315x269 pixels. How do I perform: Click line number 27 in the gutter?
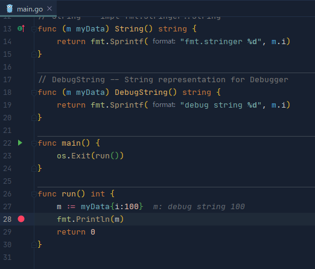pyautogui.click(x=7, y=207)
